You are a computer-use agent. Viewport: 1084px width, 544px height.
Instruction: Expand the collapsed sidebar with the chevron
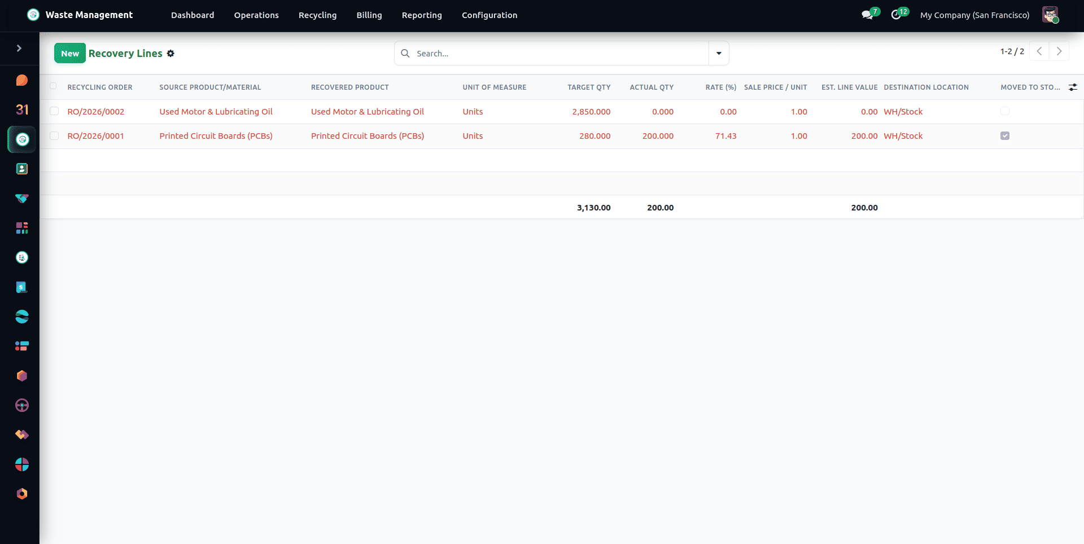tap(19, 49)
